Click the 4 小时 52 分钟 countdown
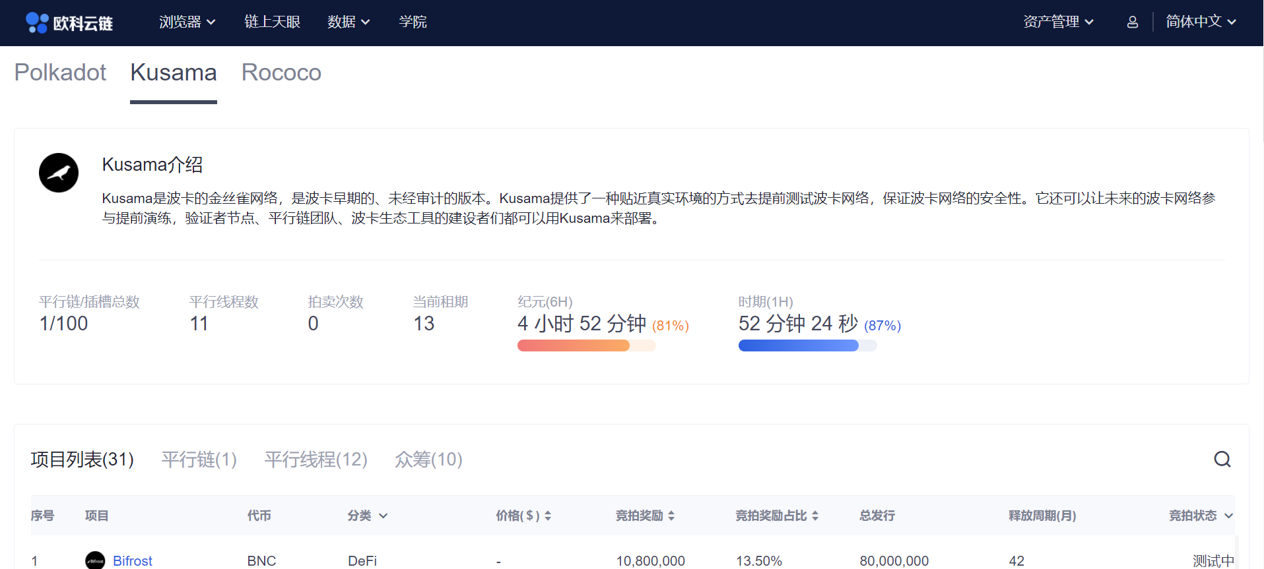 (x=582, y=324)
